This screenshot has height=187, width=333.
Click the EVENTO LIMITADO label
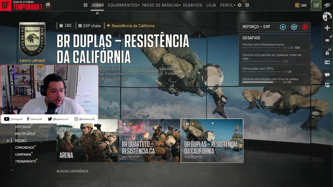(x=32, y=61)
